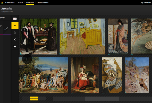The image size is (152, 103).
Task: Open the share icon in sidebar
Action: [15, 39]
